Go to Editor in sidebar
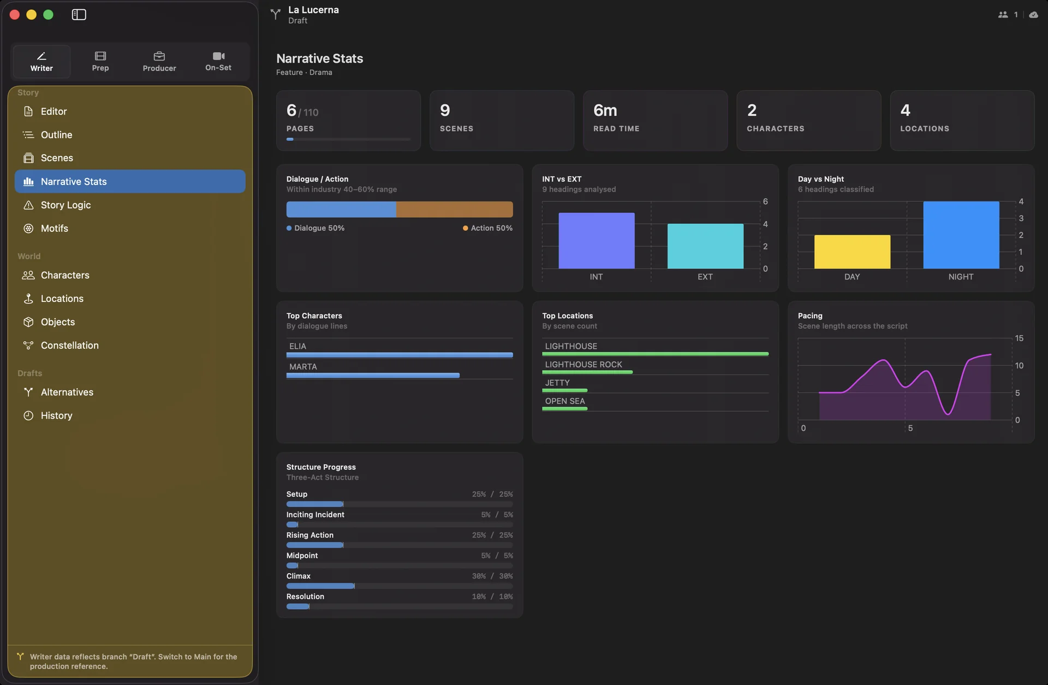Viewport: 1048px width, 685px height. pyautogui.click(x=130, y=111)
